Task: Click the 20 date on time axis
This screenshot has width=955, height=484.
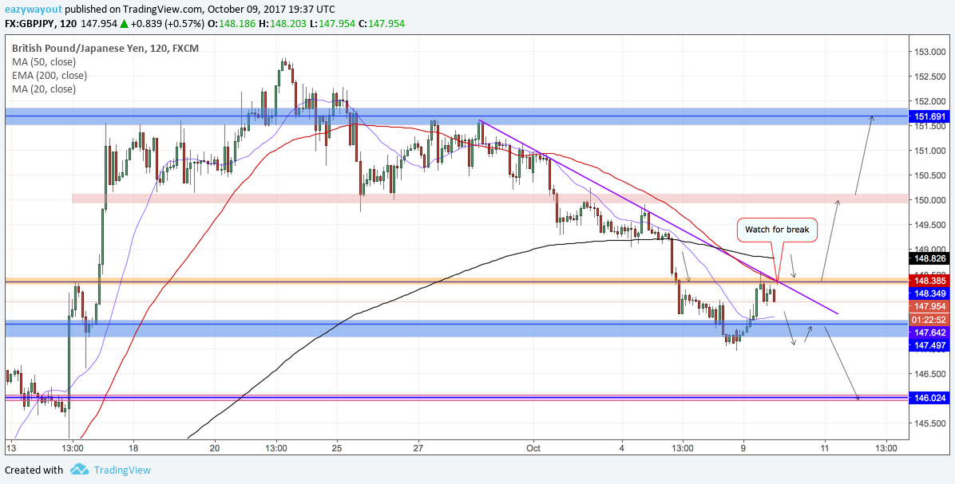Action: [215, 448]
